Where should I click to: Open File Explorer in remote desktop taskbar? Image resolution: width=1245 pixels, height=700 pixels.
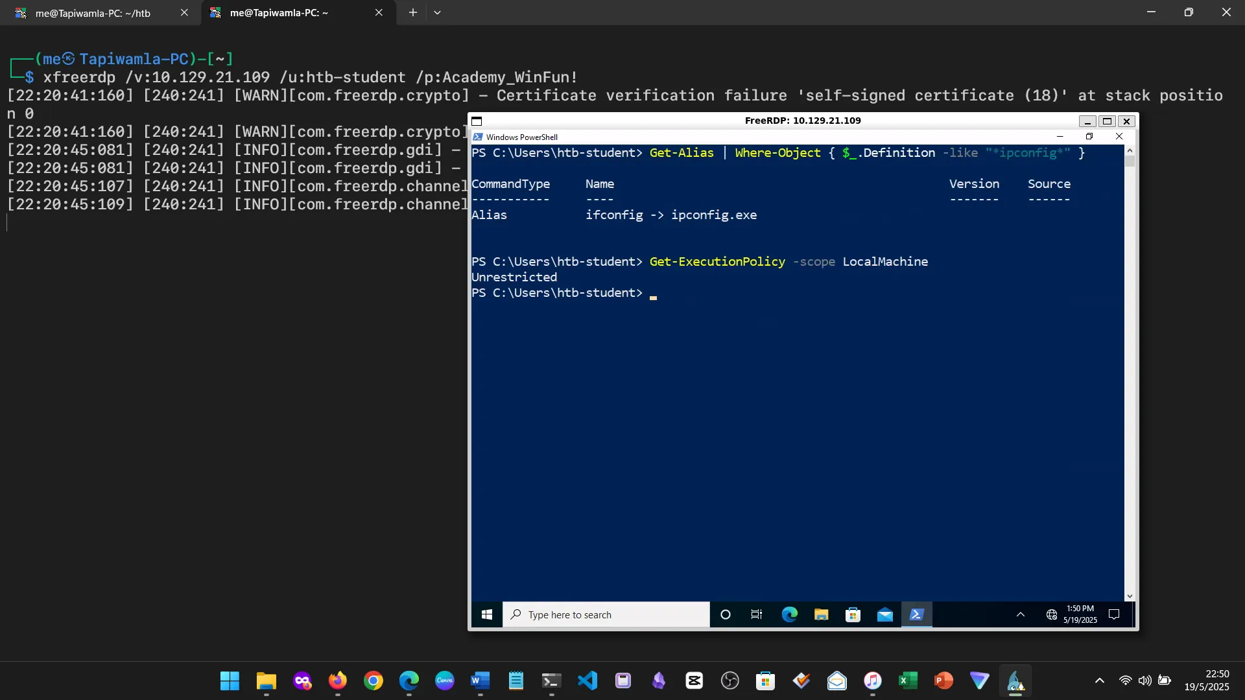coord(821,614)
